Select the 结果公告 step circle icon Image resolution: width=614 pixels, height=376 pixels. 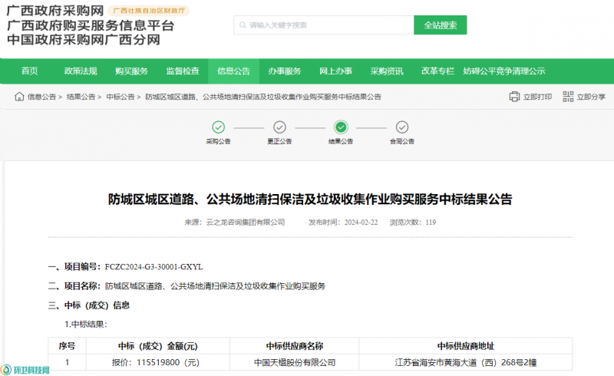click(x=341, y=127)
